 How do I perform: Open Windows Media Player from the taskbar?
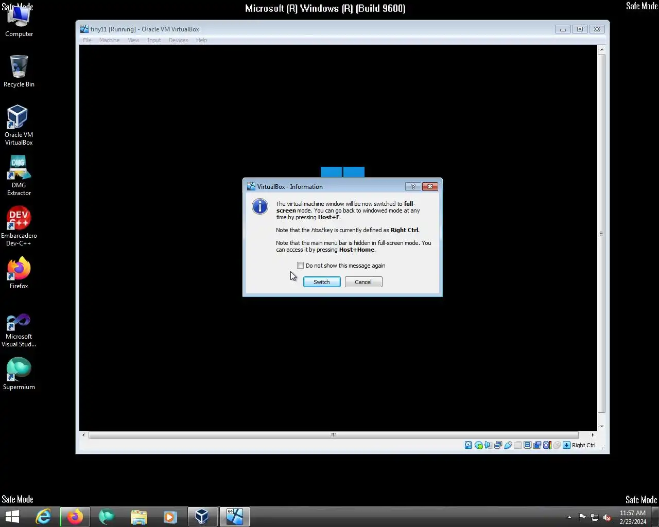tap(170, 516)
